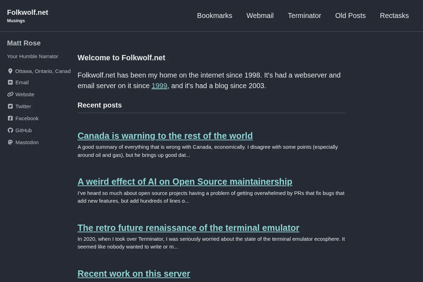The image size is (423, 282).
Task: Click the Facebook icon in sidebar
Action: pyautogui.click(x=10, y=118)
